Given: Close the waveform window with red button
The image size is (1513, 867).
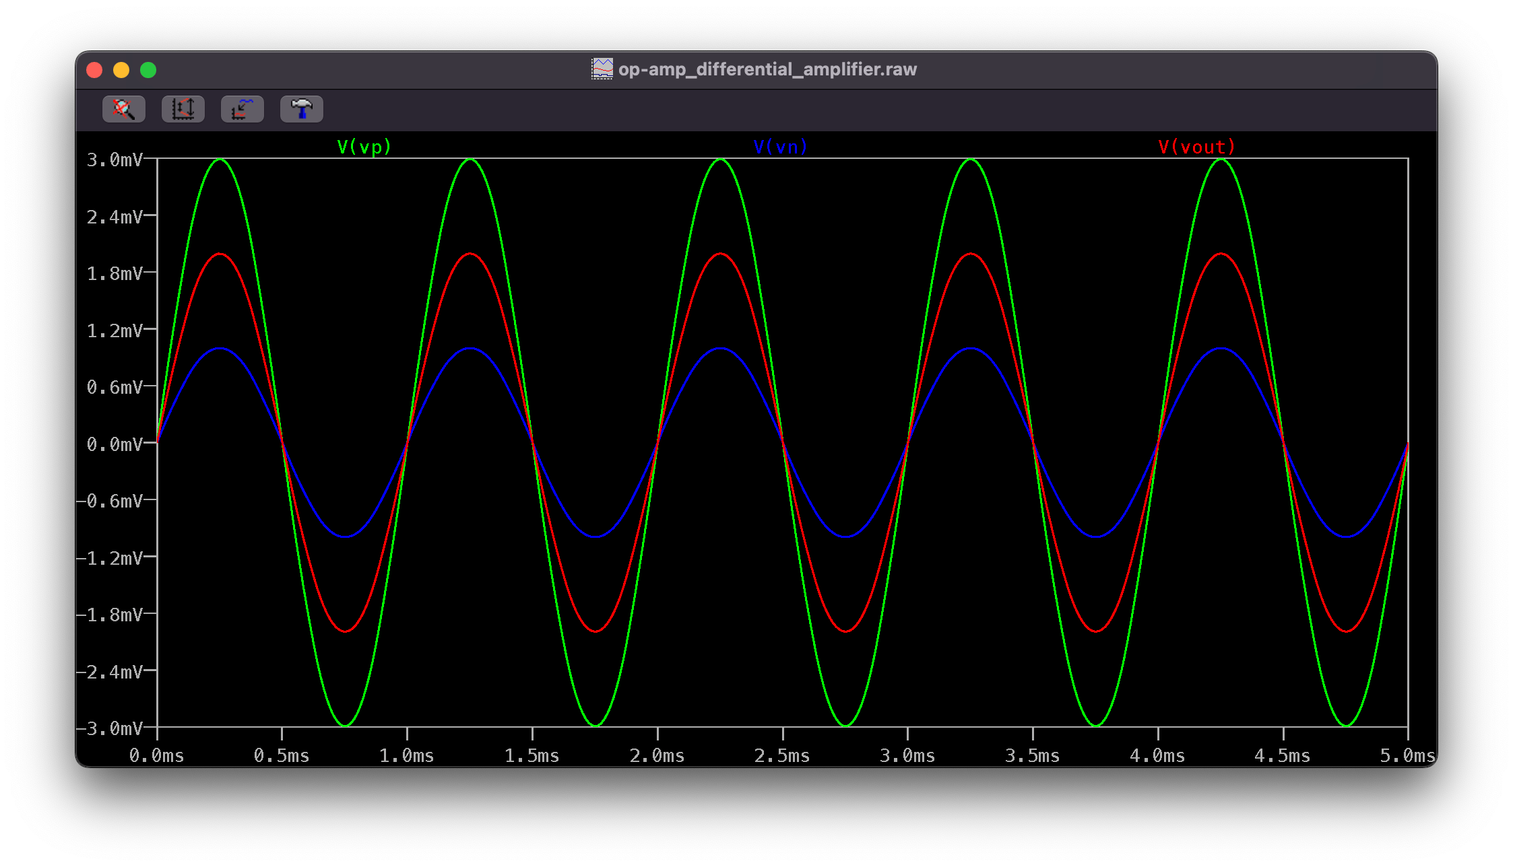Looking at the screenshot, I should click(x=95, y=70).
